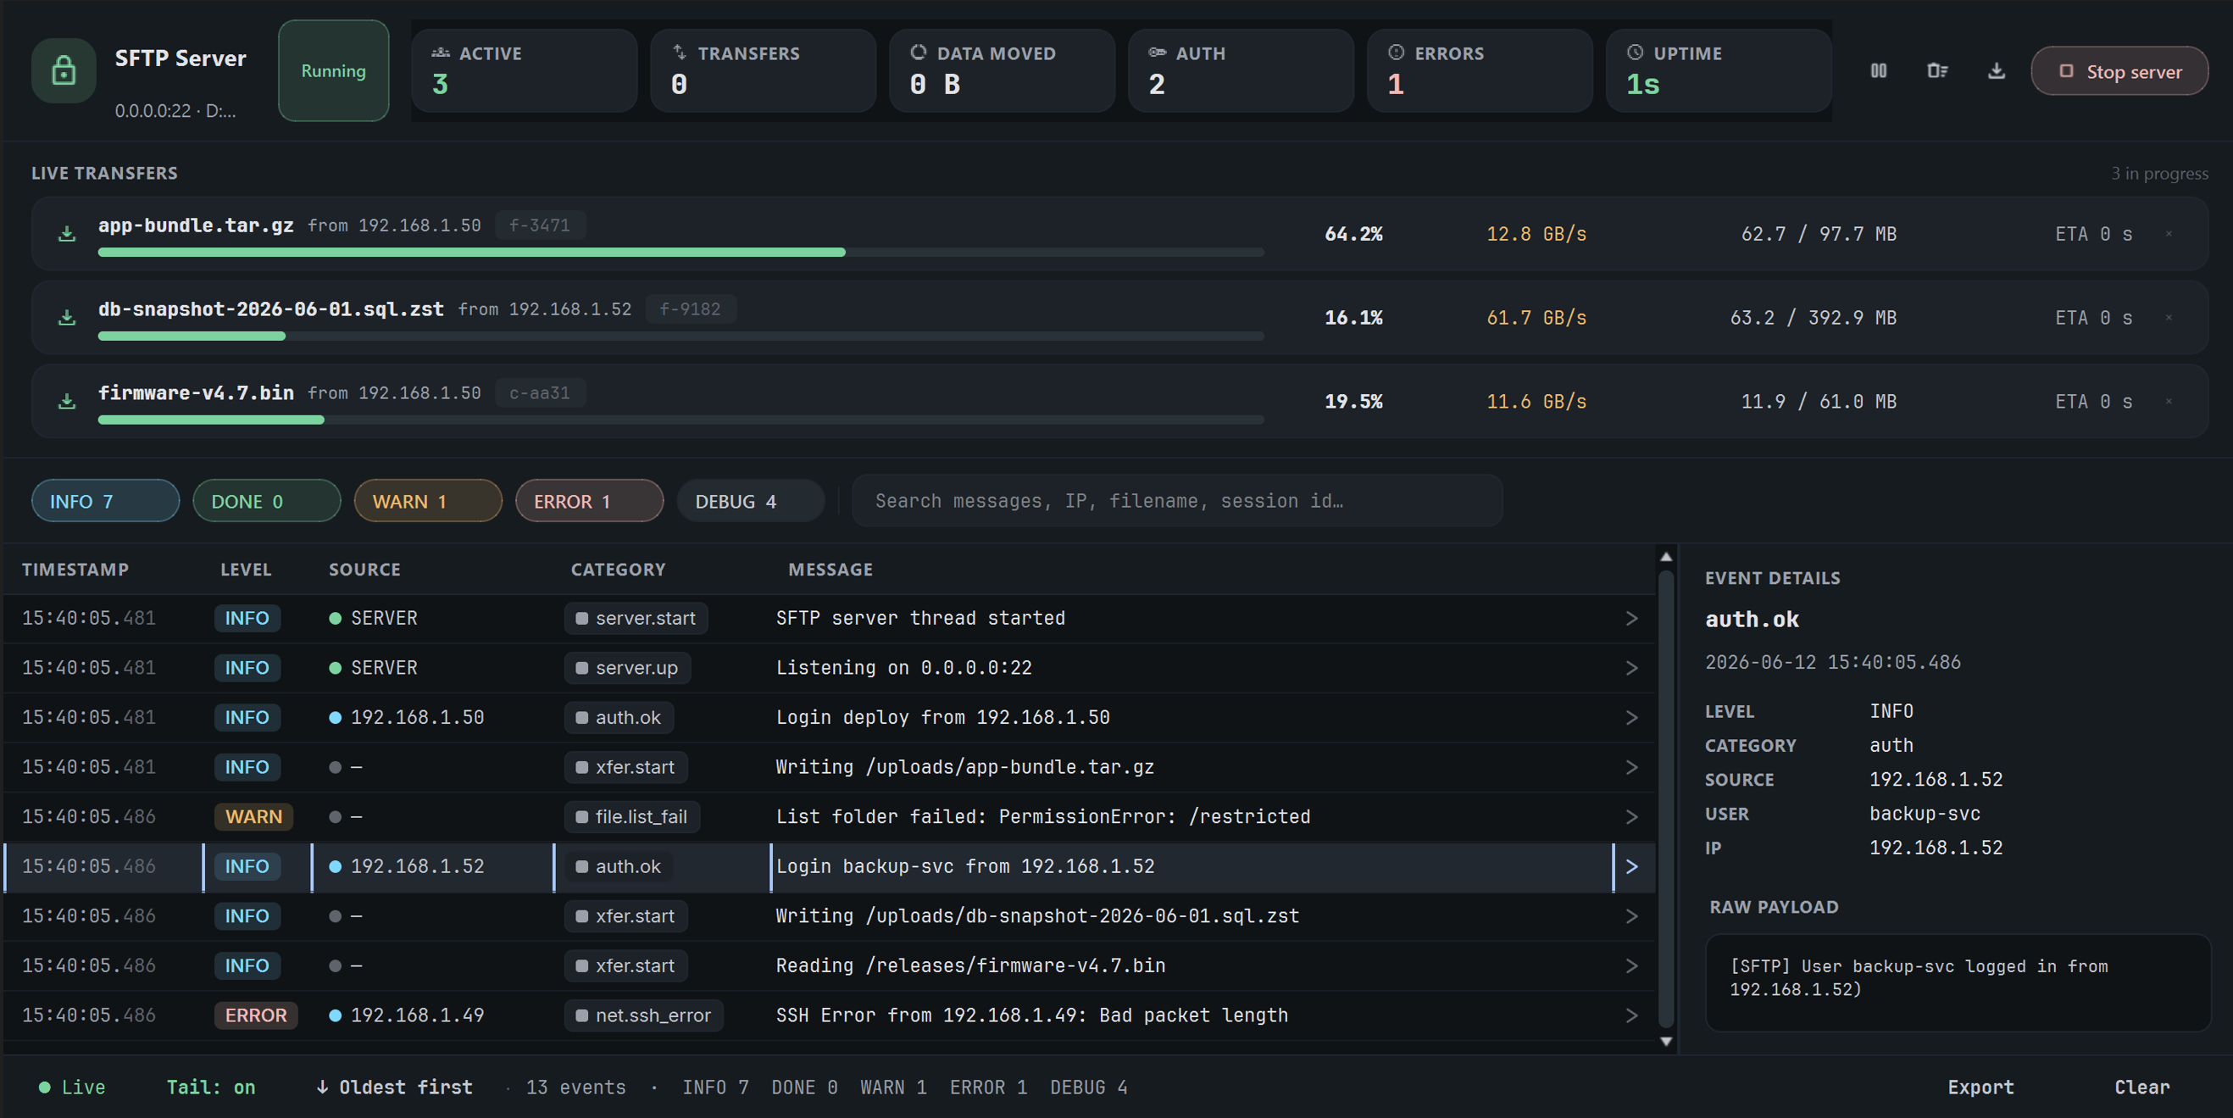Click the db-snapshot-2026-06-01.sql.zst progress bar
The height and width of the screenshot is (1118, 2233).
pyautogui.click(x=680, y=337)
